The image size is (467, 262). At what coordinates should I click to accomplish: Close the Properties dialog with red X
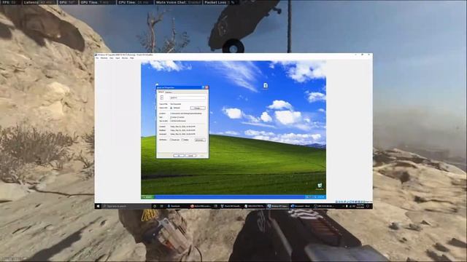[x=207, y=87]
